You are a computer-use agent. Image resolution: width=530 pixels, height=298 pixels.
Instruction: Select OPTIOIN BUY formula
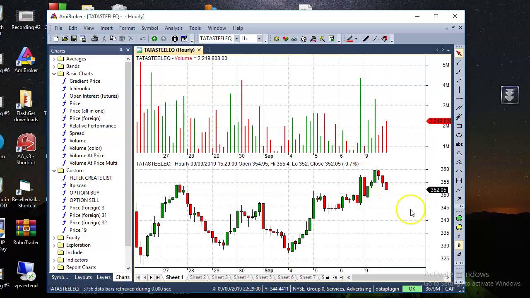(x=84, y=193)
